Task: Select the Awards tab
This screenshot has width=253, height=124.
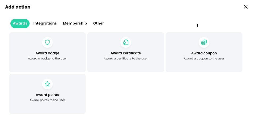Action: (x=20, y=23)
